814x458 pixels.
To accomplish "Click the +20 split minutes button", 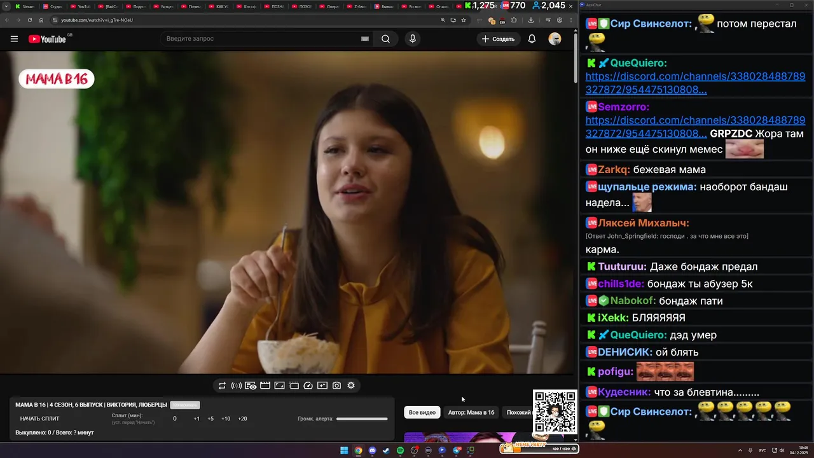I will point(242,419).
